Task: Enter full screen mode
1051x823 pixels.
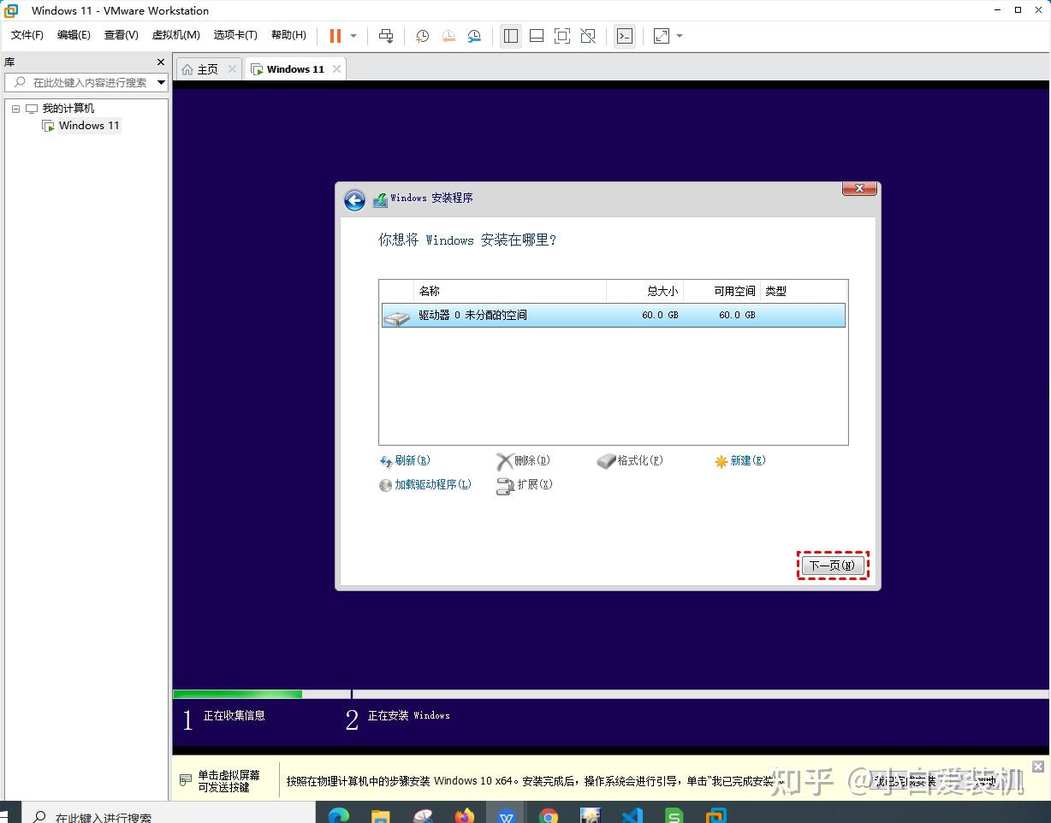Action: pyautogui.click(x=562, y=36)
